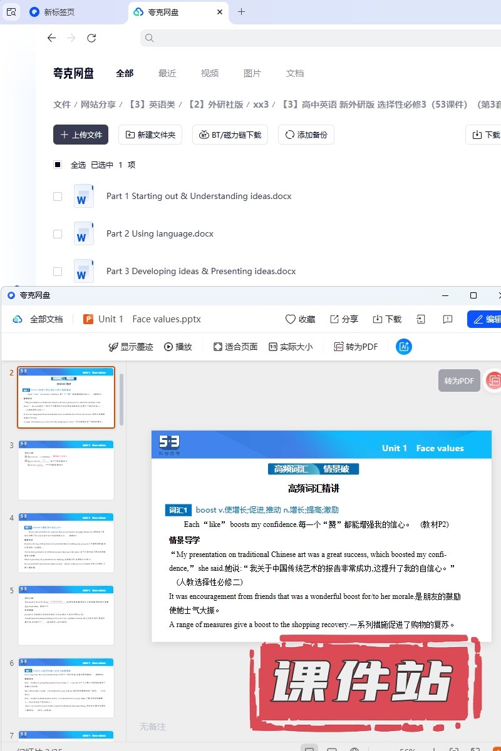Viewport: 501px width, 751px height.
Task: Select checkbox for Part 1 Starting out docx
Action: (58, 196)
